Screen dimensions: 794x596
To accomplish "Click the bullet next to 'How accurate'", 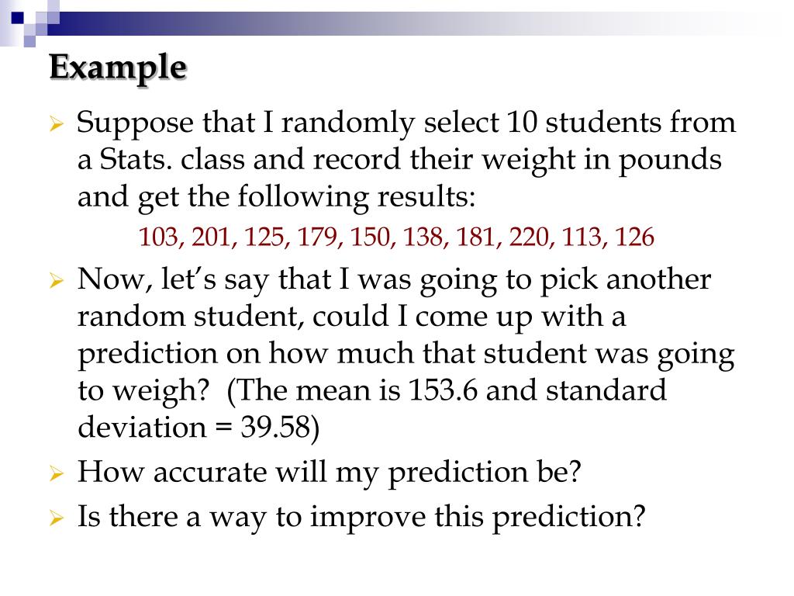I will click(56, 473).
